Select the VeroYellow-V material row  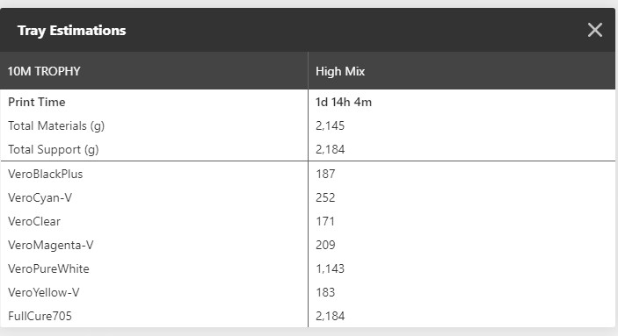[x=308, y=292]
